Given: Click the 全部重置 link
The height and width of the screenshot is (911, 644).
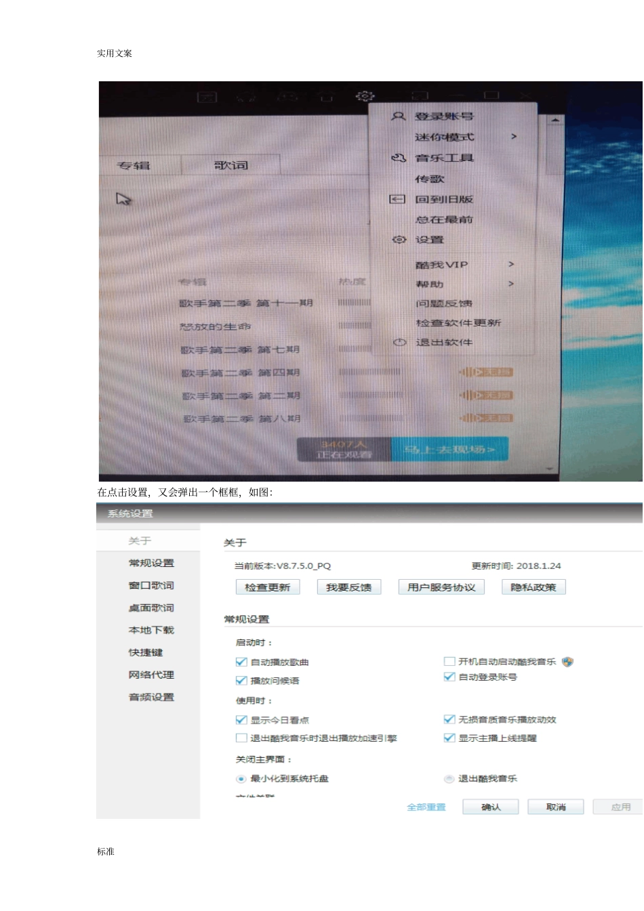Looking at the screenshot, I should (x=426, y=807).
